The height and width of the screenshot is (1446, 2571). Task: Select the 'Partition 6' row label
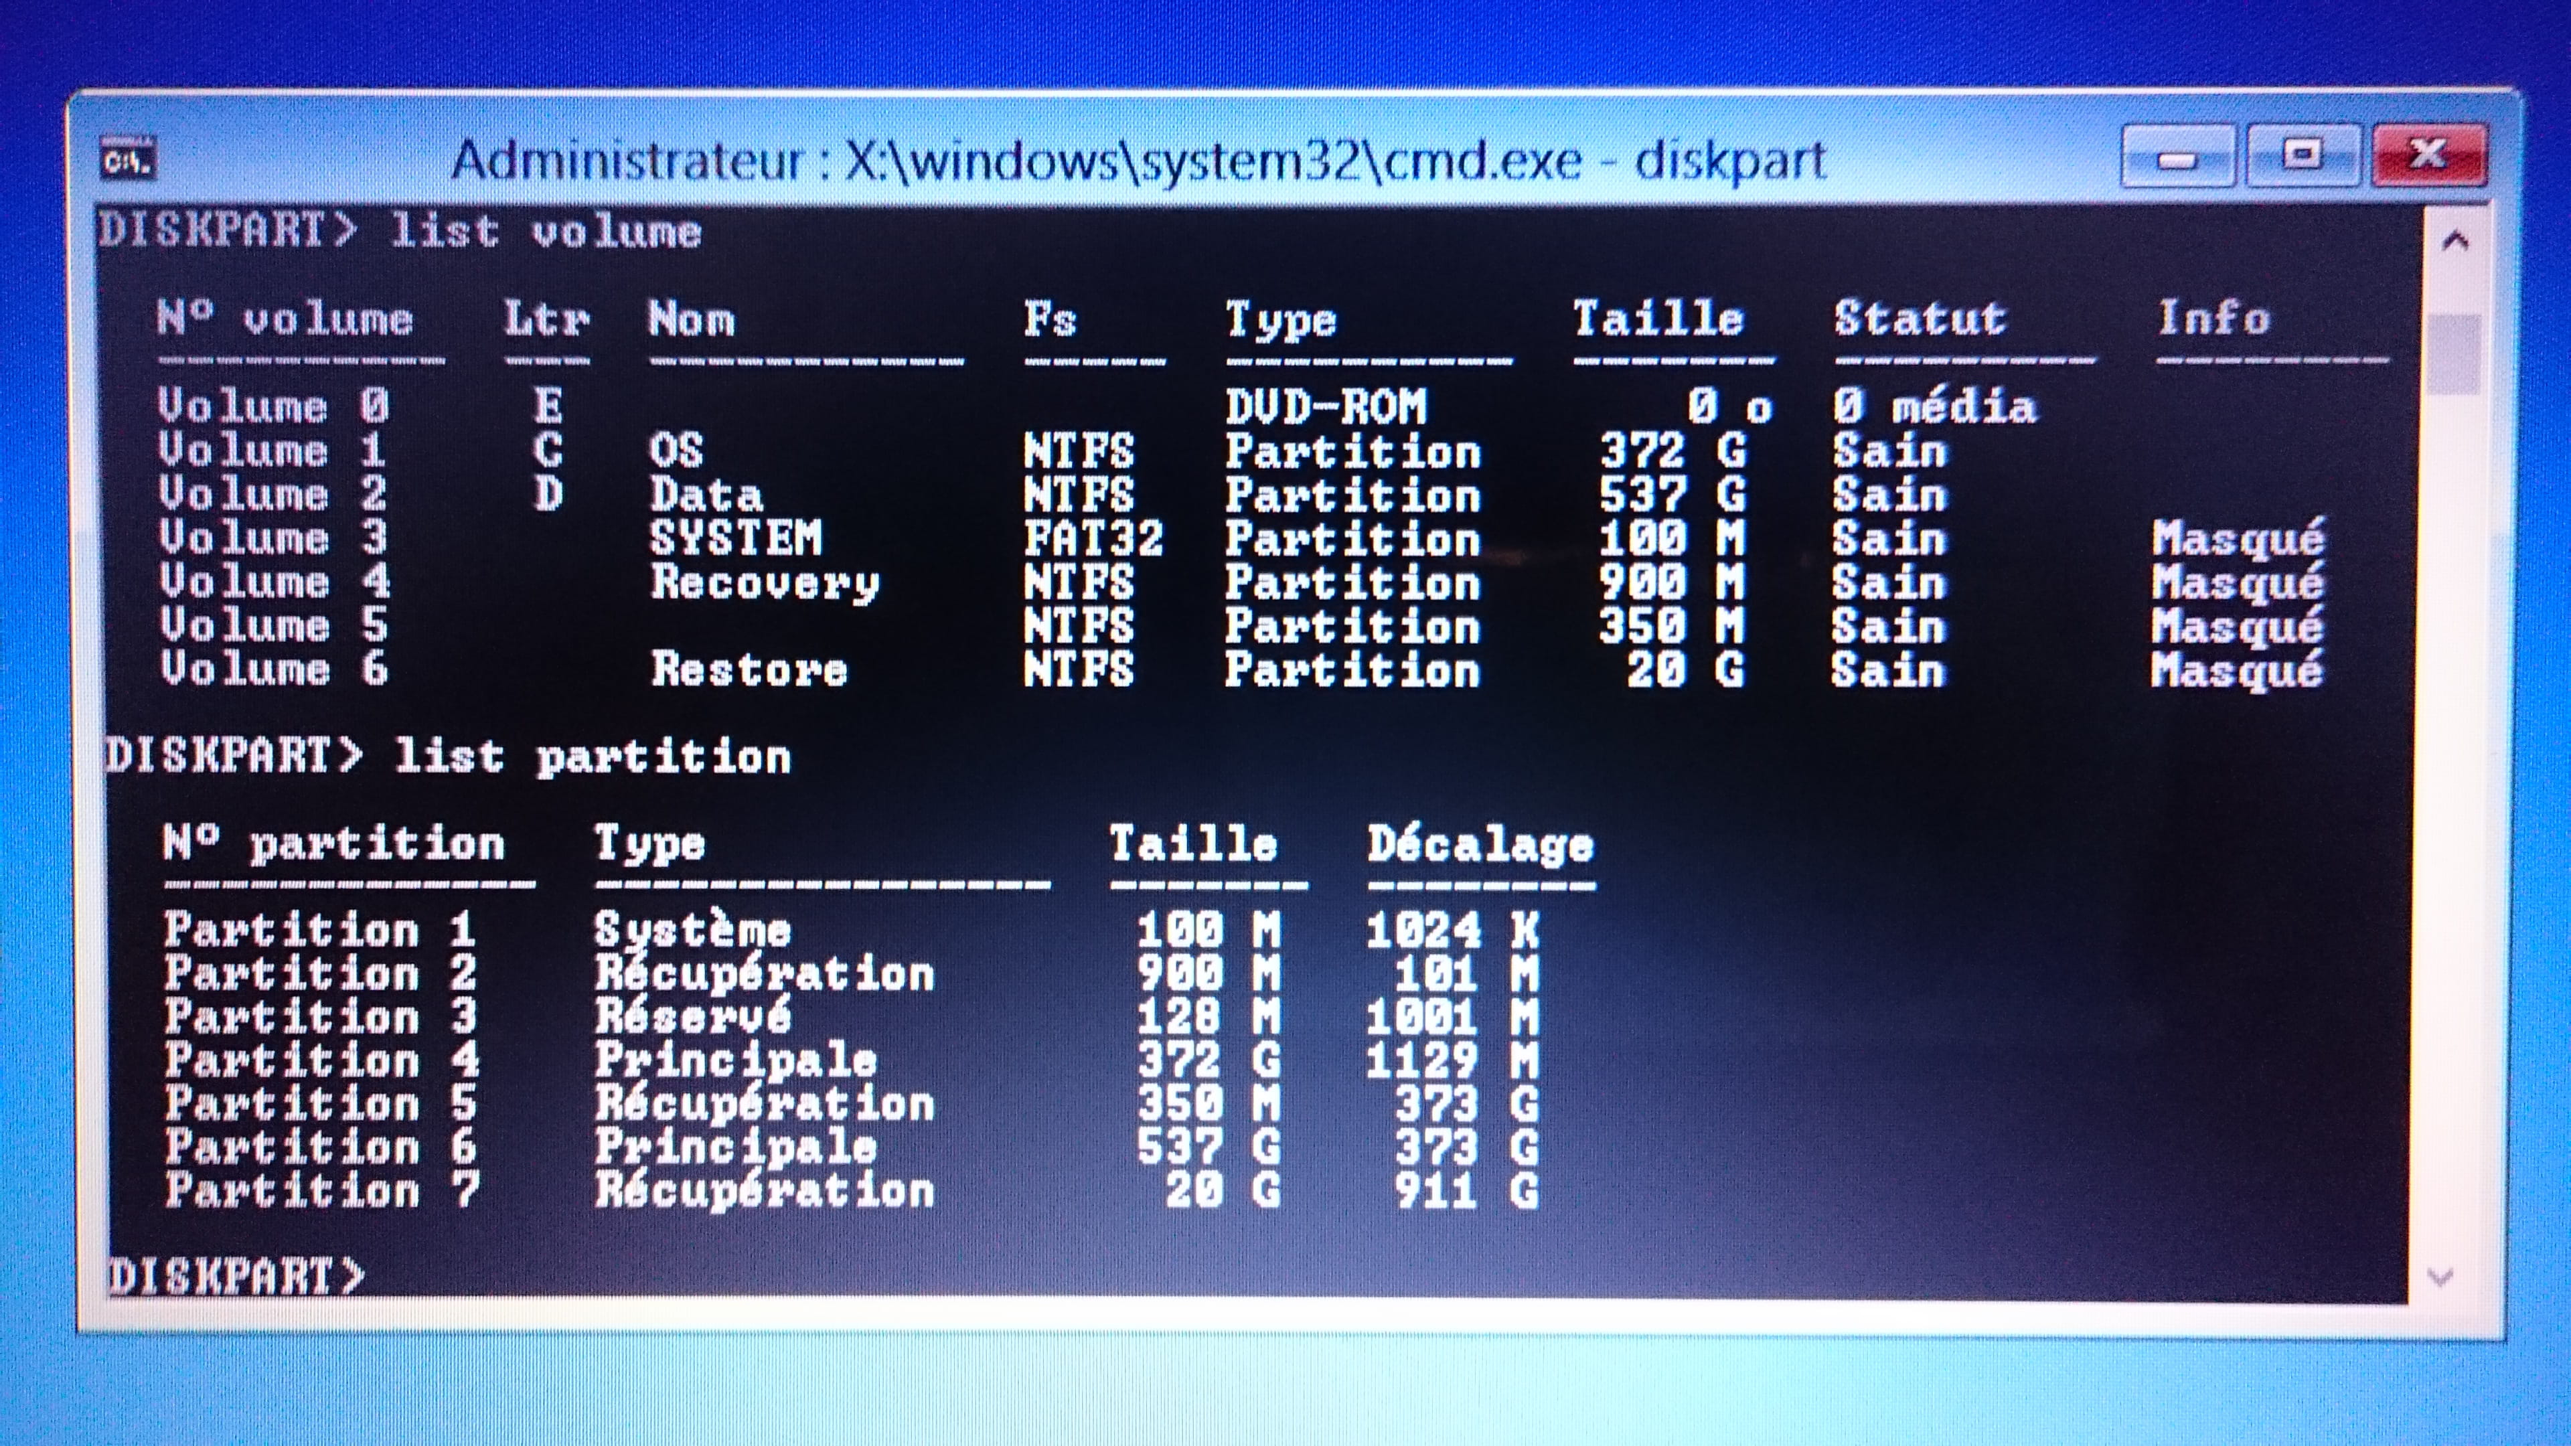click(x=321, y=1147)
